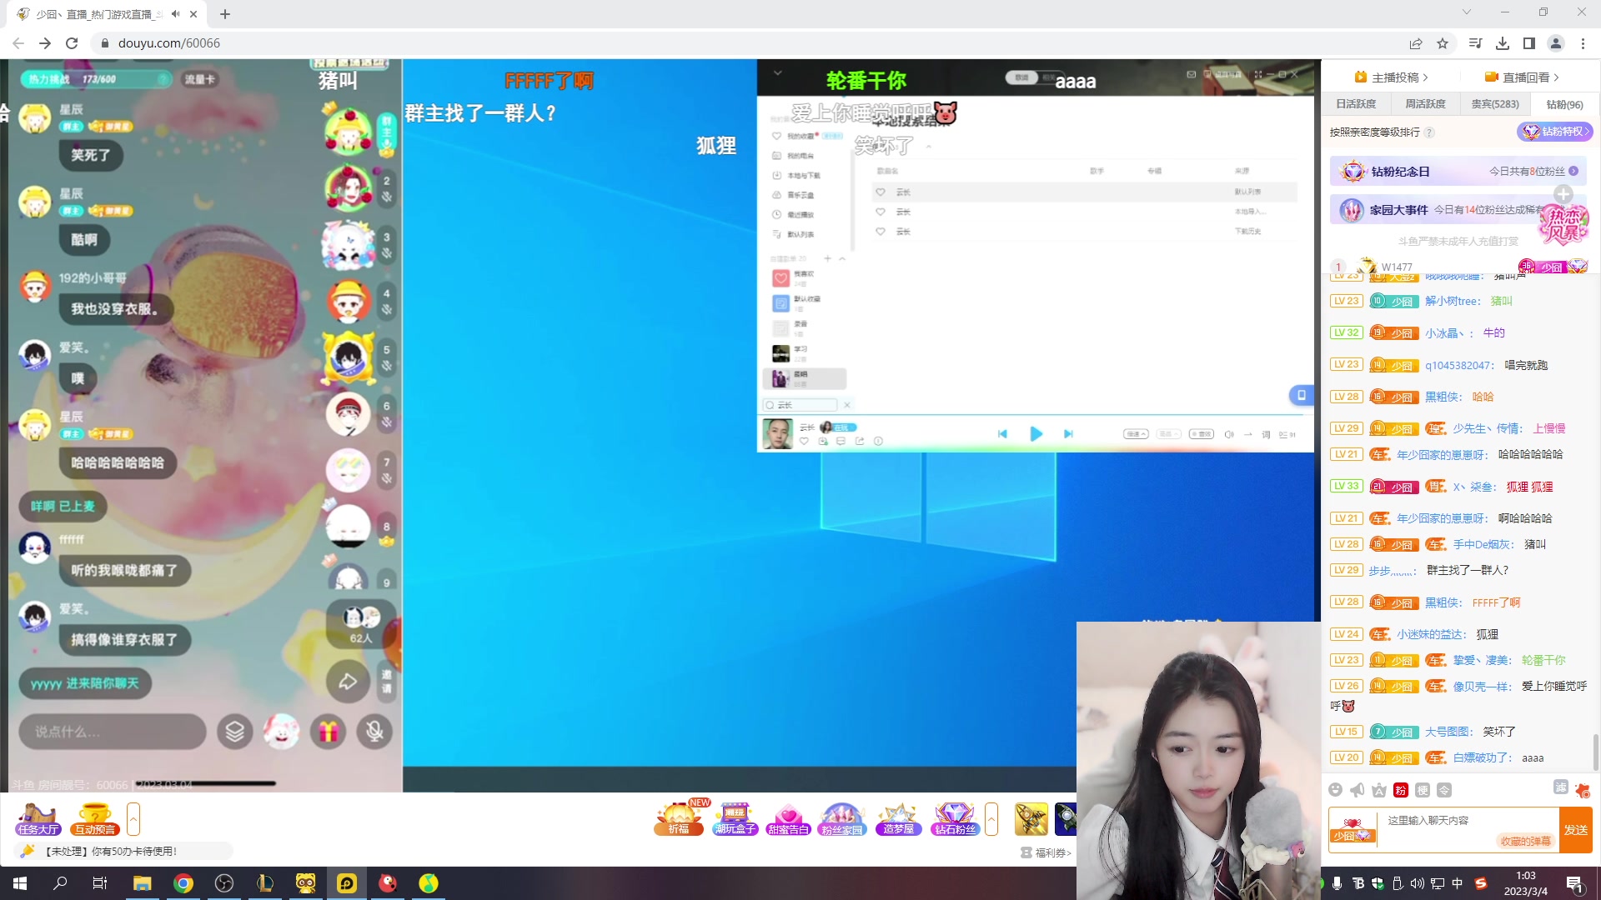Open Chrome from the Windows taskbar
This screenshot has width=1601, height=900.
[183, 883]
